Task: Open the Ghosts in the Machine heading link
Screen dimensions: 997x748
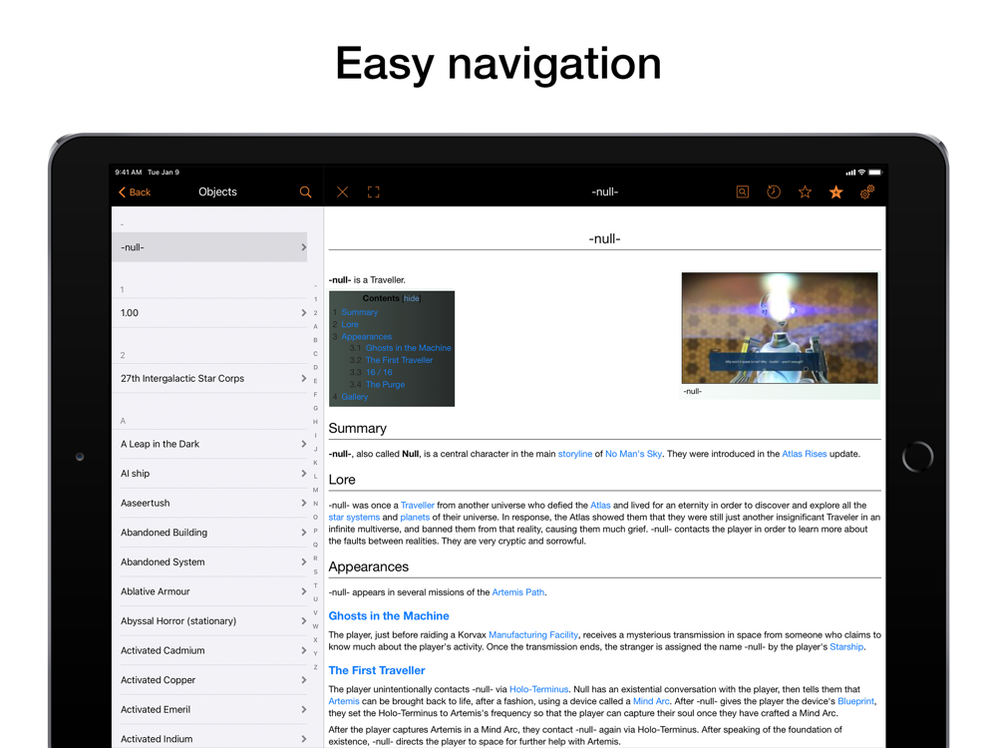Action: tap(389, 615)
